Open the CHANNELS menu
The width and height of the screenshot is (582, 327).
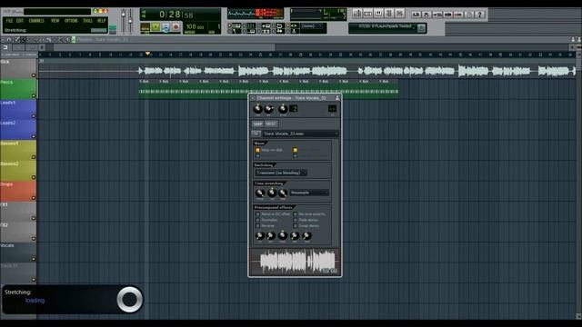[x=36, y=21]
